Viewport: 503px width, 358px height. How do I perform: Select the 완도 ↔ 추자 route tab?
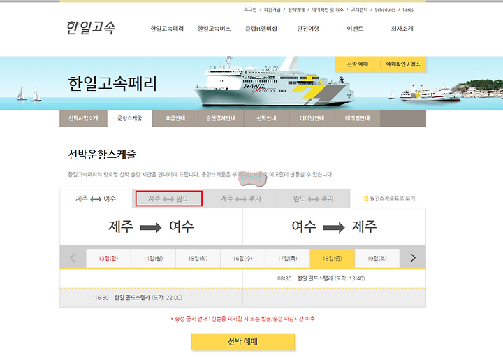(x=314, y=199)
